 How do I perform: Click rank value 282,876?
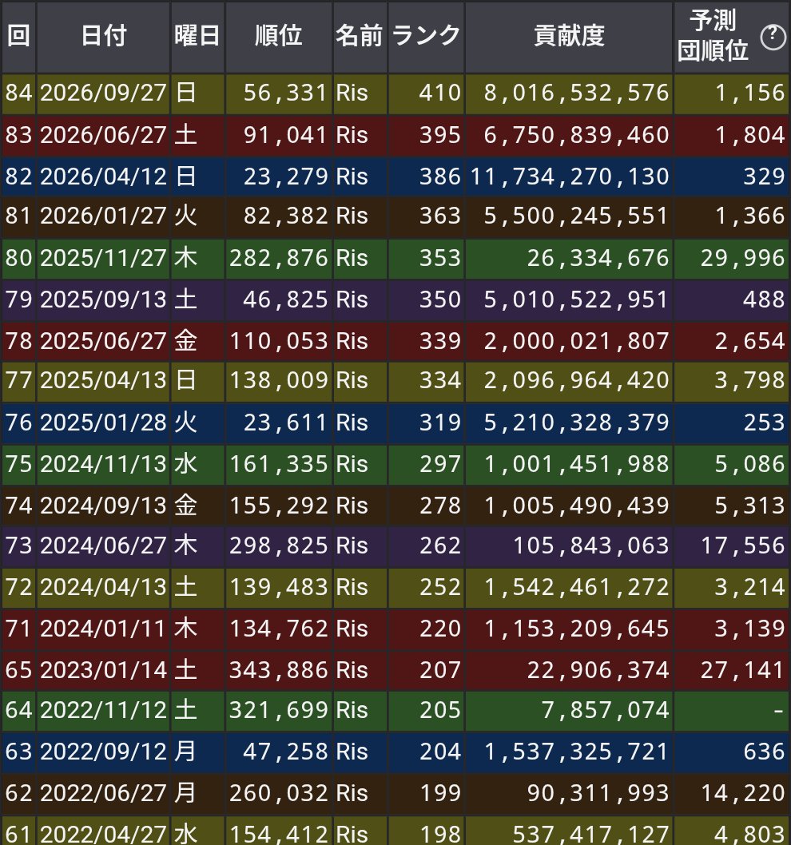tap(279, 259)
